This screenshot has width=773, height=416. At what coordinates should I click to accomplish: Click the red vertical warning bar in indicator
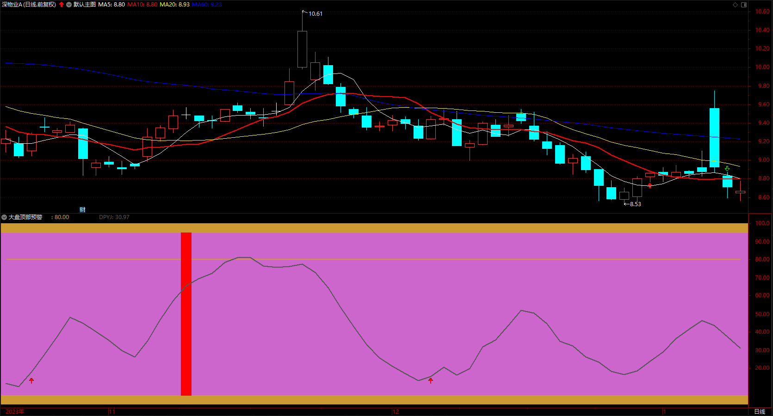tap(186, 314)
